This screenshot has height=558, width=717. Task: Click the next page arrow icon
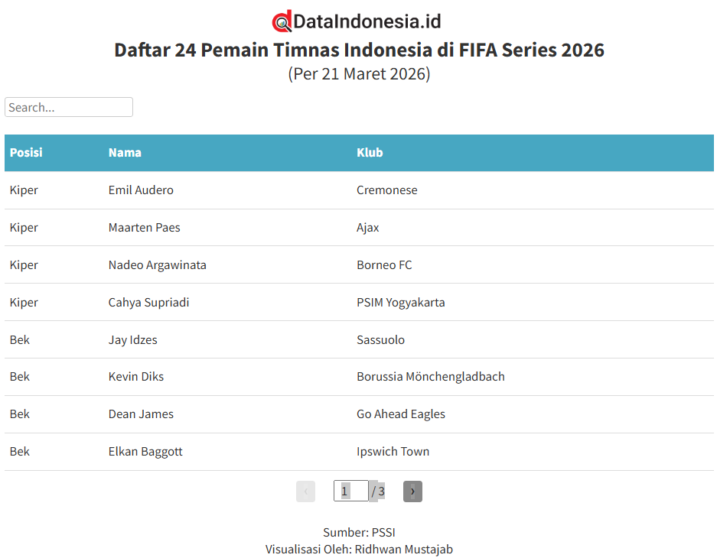[412, 491]
